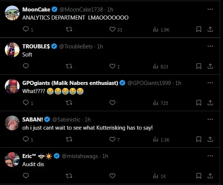The width and height of the screenshot is (223, 185).
Task: Open the 1h timestamp on Eric's tweet
Action: (x=105, y=156)
